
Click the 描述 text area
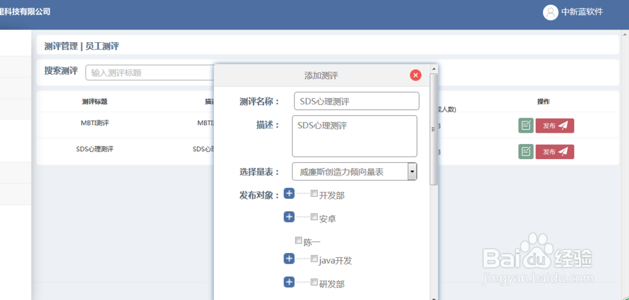tap(355, 136)
